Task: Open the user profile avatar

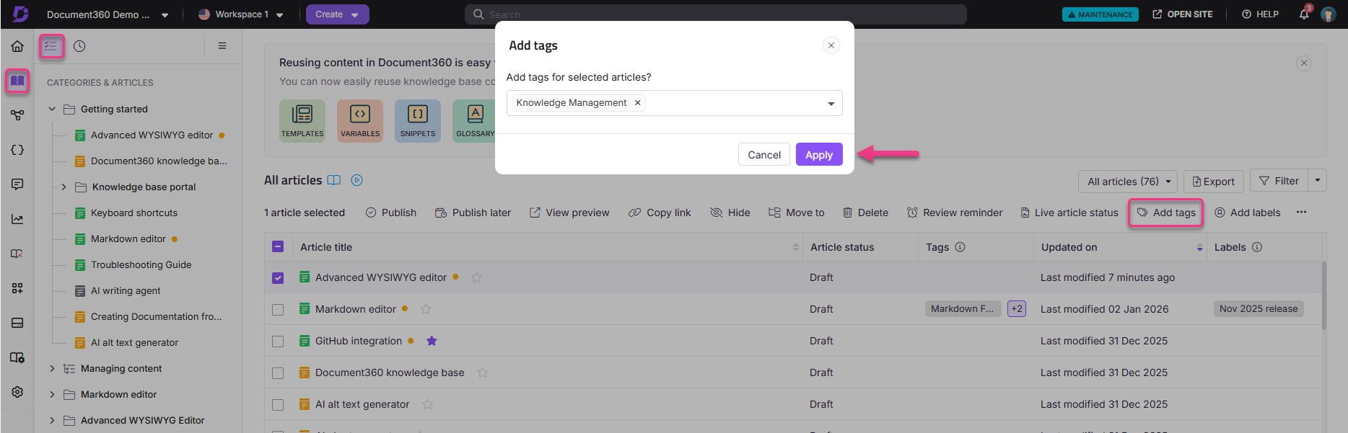Action: click(x=1328, y=14)
